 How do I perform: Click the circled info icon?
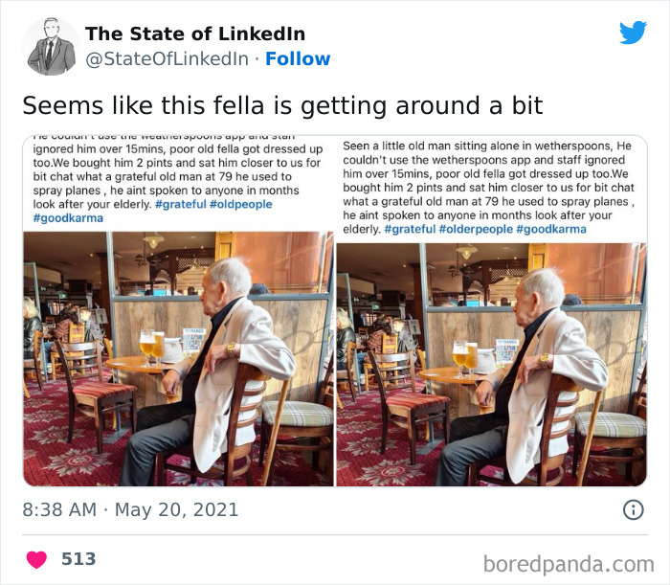coord(633,509)
